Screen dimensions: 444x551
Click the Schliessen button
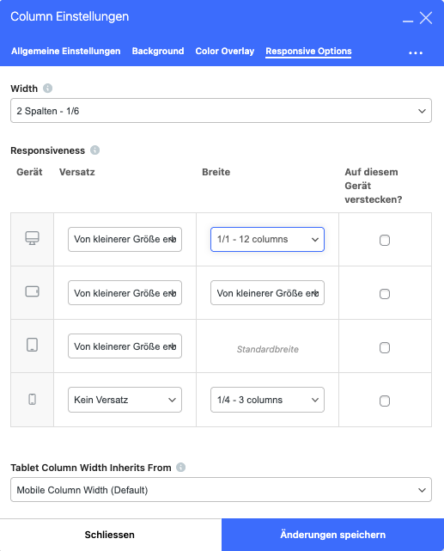click(x=111, y=535)
